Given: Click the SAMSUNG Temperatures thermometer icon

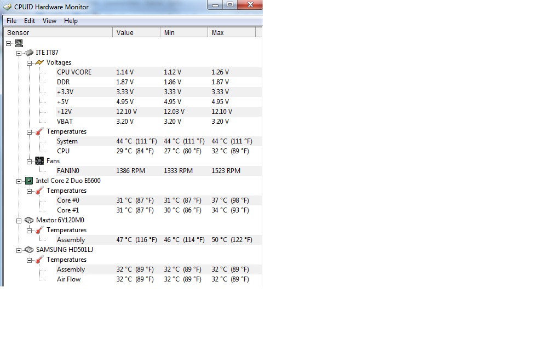Looking at the screenshot, I should pos(39,260).
